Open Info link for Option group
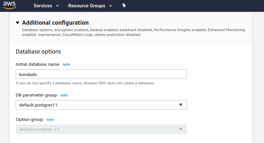 50,120
